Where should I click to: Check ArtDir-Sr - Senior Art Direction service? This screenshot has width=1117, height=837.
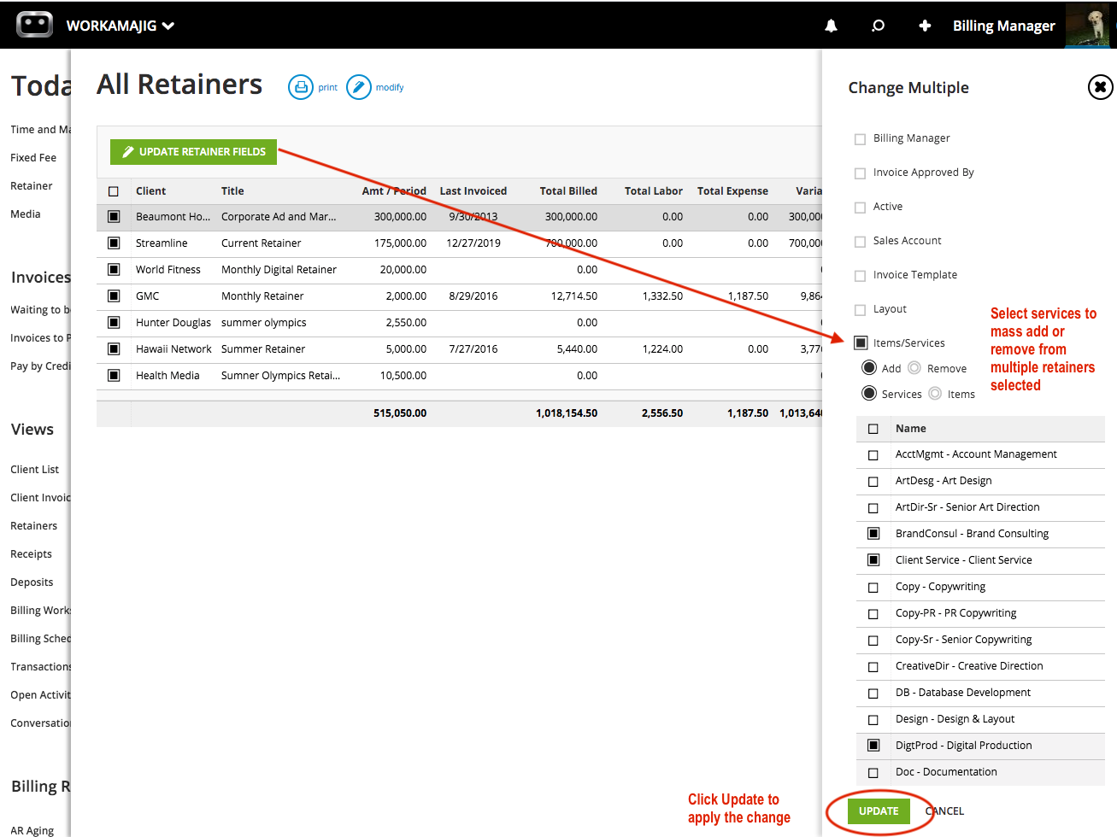[x=873, y=508]
